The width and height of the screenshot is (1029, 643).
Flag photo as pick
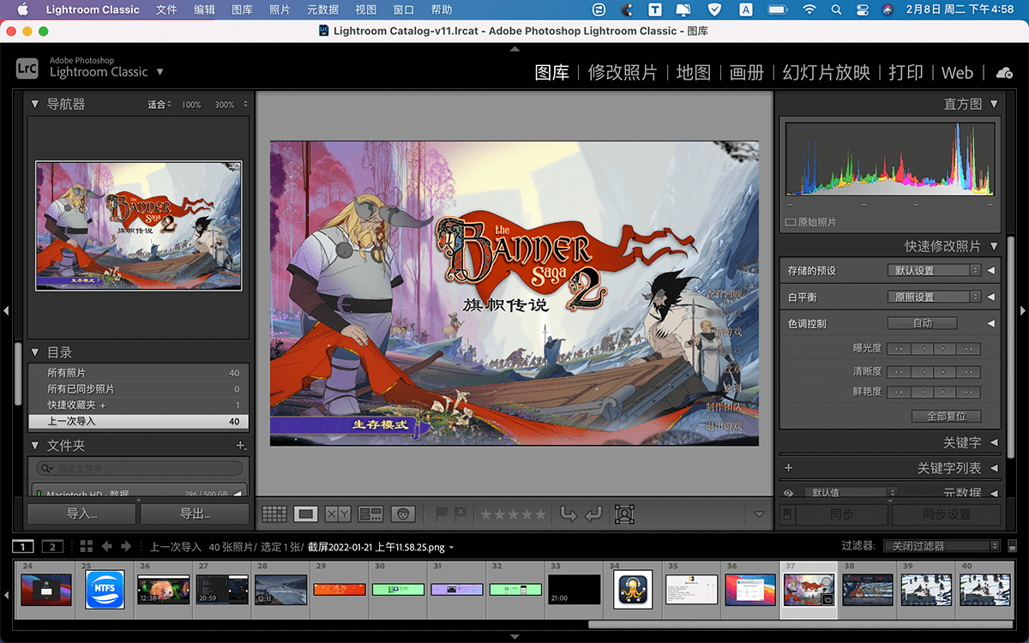pos(442,514)
